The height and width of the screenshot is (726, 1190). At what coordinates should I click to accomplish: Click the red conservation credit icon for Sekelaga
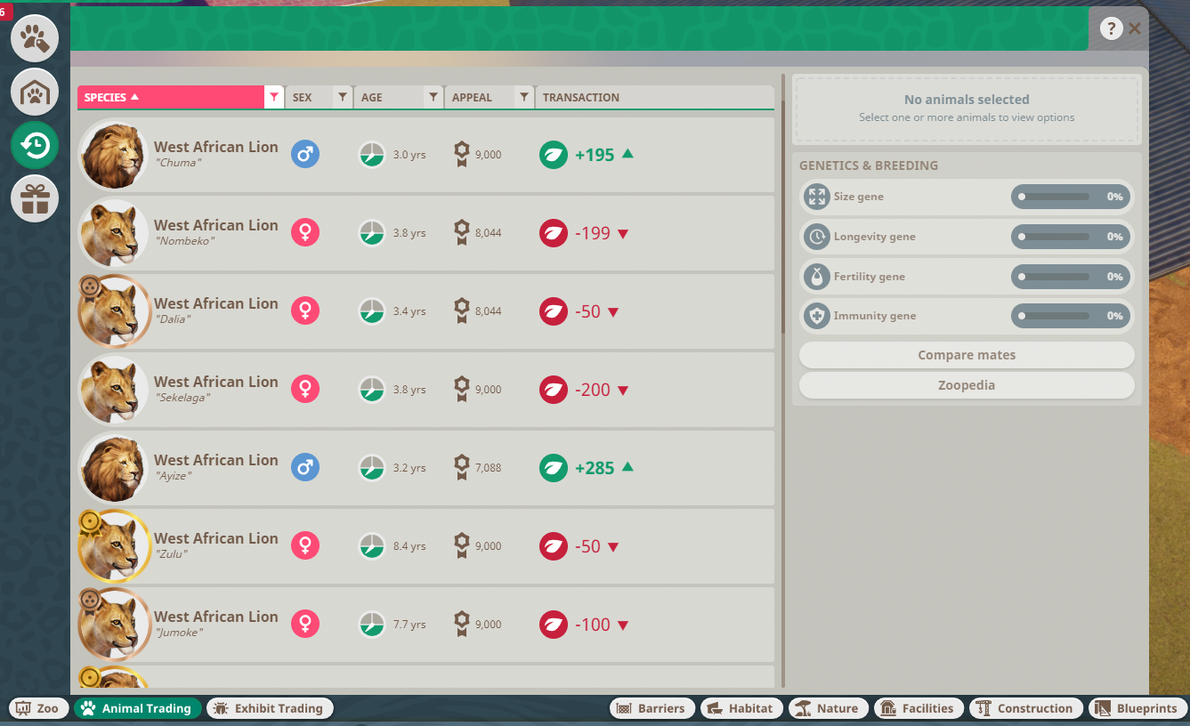[554, 390]
